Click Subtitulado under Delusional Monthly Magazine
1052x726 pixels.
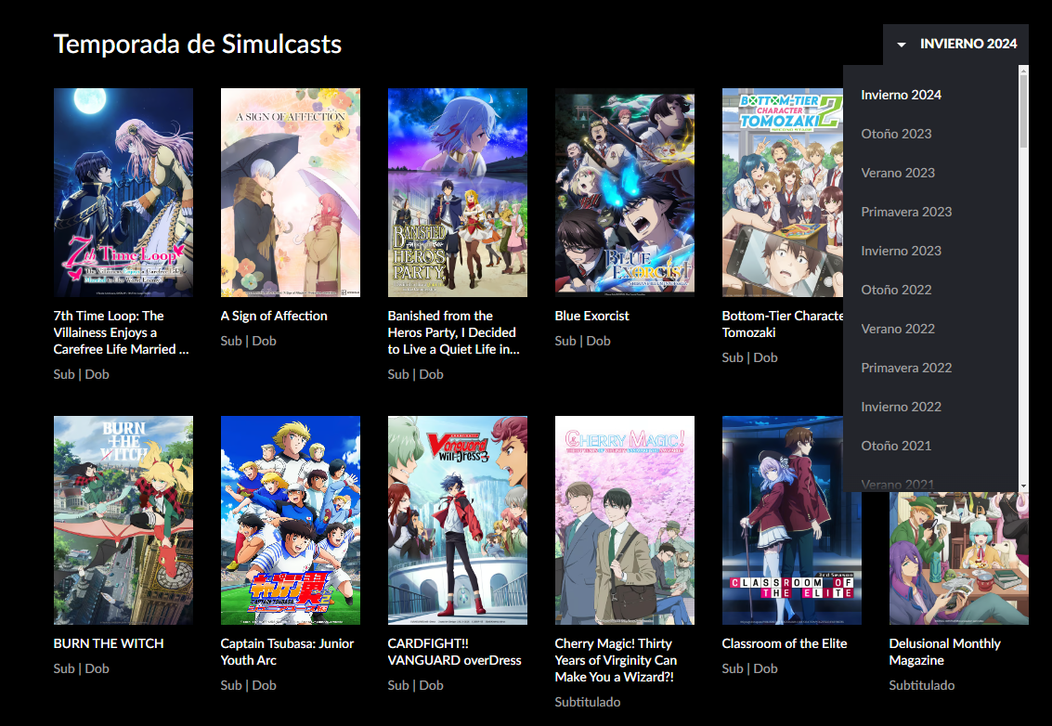[x=922, y=685]
